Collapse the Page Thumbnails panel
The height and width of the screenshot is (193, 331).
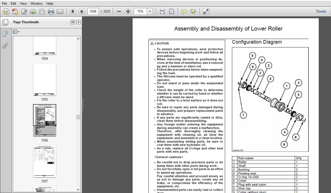73,22
